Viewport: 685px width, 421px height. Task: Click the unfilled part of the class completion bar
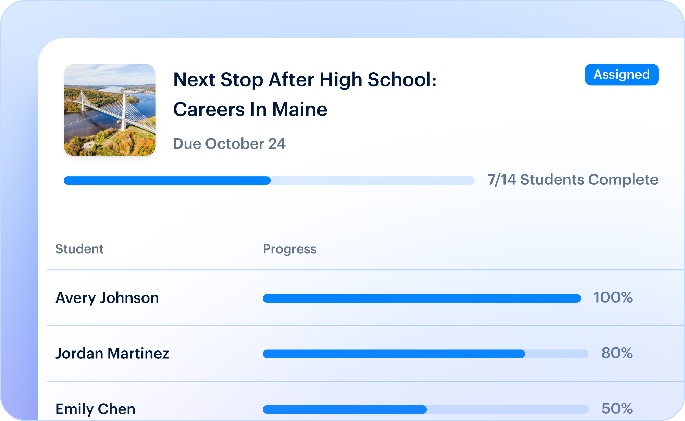373,180
